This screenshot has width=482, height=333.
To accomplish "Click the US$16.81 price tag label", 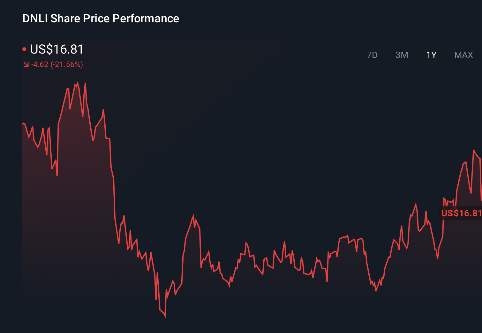I will [461, 213].
